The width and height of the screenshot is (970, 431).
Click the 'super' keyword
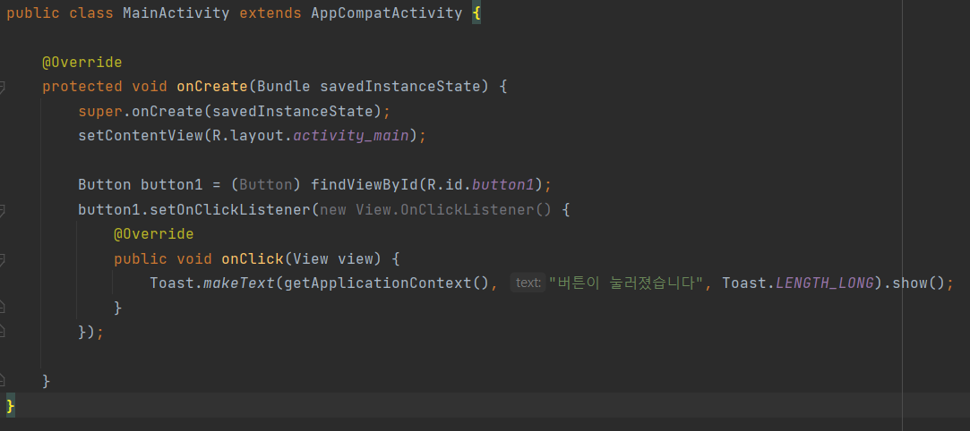(100, 111)
